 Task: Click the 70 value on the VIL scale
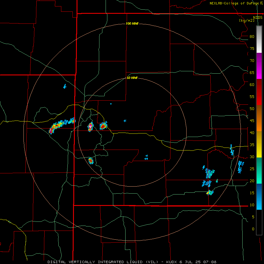[x=252, y=61]
